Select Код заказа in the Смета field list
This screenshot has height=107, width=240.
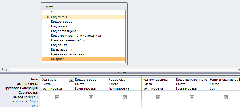tap(84, 26)
